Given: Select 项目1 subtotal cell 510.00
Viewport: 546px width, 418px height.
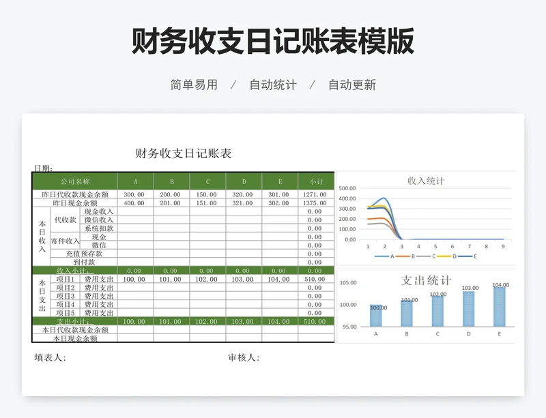Looking at the screenshot, I should [316, 279].
